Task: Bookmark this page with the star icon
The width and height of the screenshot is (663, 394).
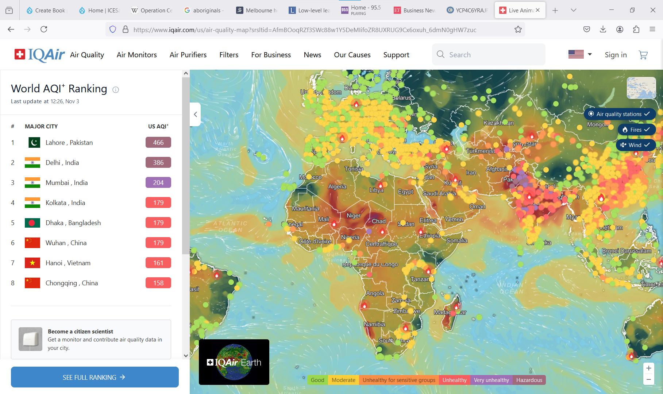Action: (x=518, y=30)
